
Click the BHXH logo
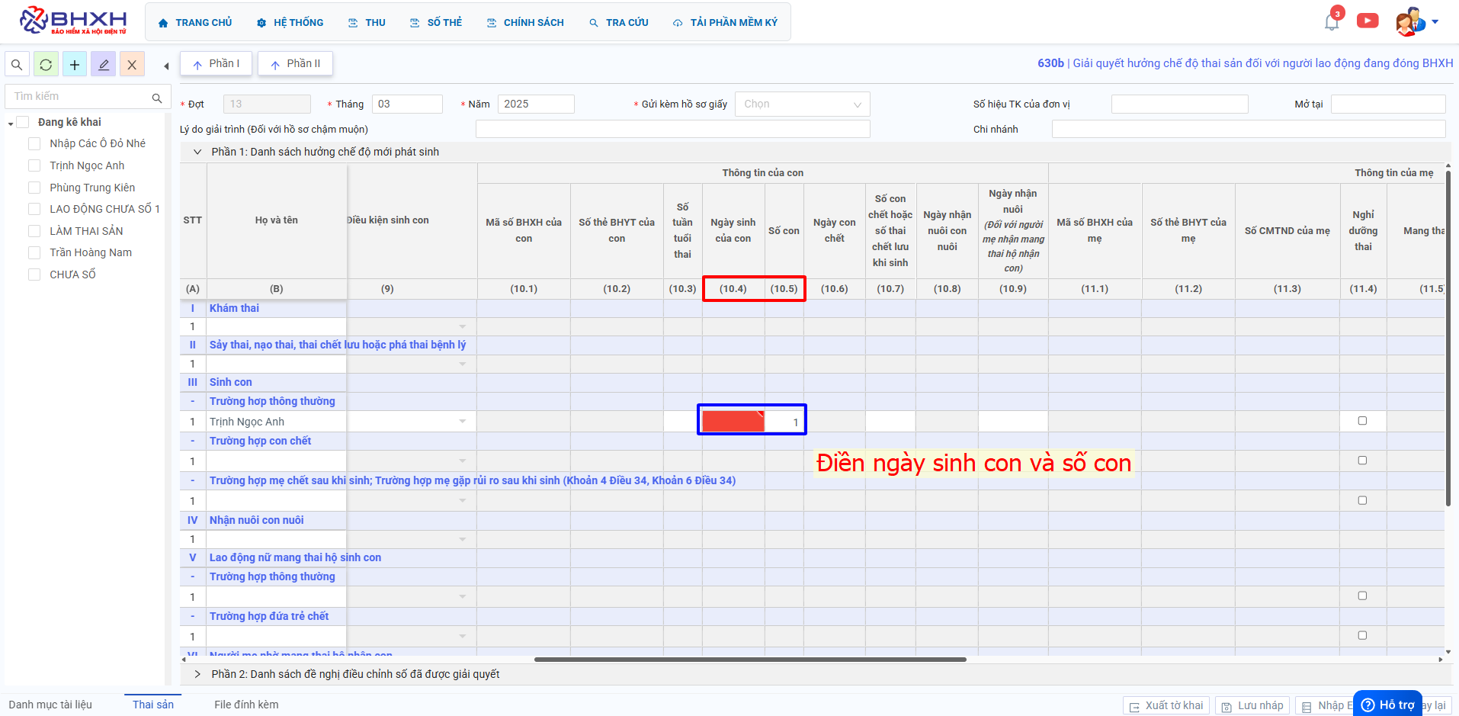click(x=73, y=21)
